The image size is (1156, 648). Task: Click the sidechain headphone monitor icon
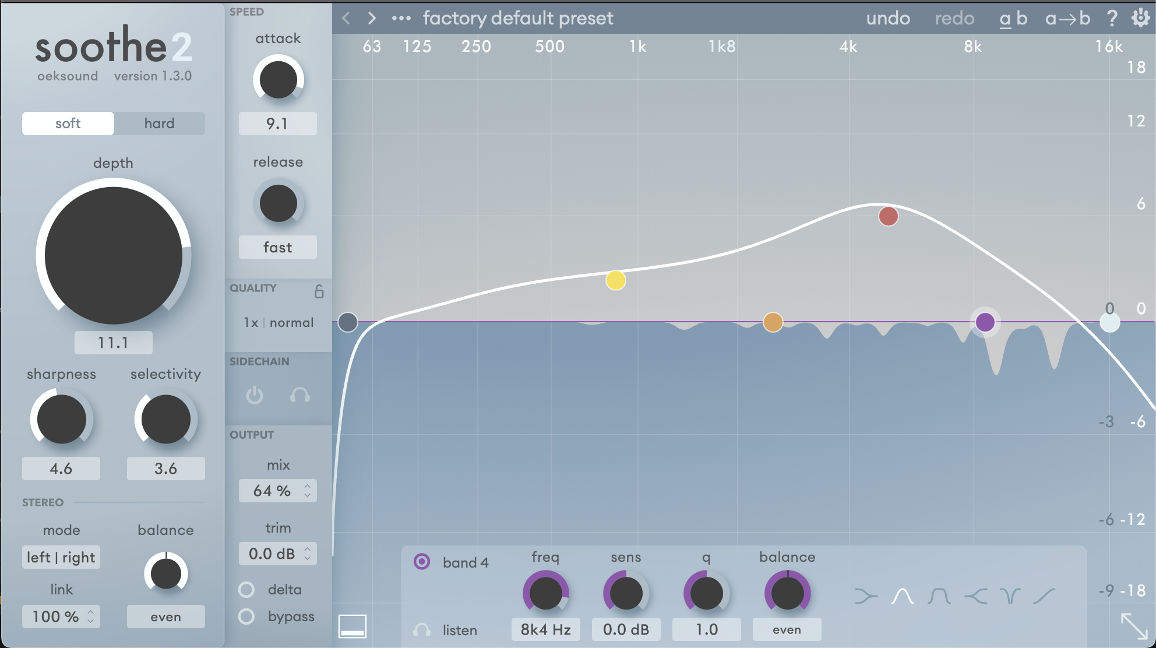301,396
